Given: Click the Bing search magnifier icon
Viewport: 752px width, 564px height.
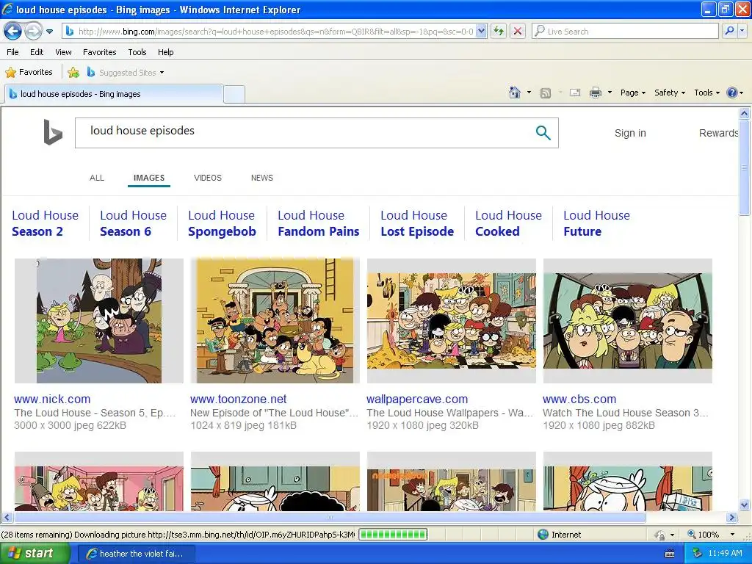Looking at the screenshot, I should click(543, 132).
